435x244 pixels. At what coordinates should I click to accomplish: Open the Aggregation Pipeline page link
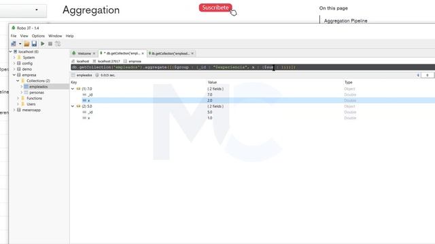pos(345,21)
